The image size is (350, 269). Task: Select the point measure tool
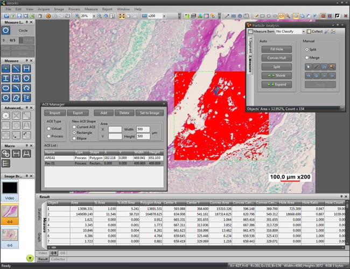click(6, 68)
